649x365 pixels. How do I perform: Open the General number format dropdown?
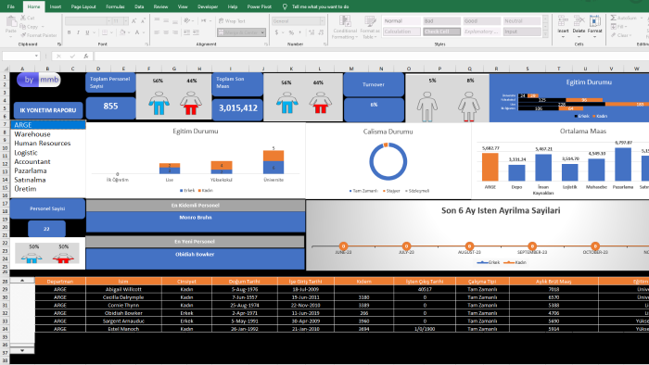click(322, 20)
